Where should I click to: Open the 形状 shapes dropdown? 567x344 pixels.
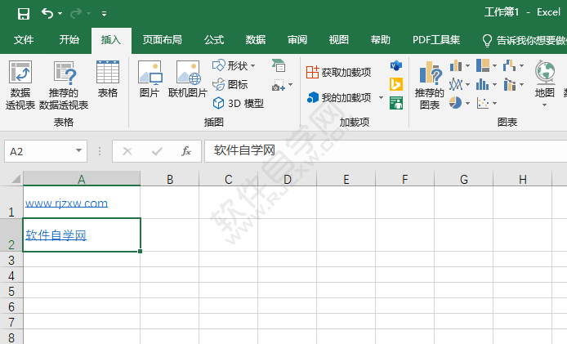[234, 65]
